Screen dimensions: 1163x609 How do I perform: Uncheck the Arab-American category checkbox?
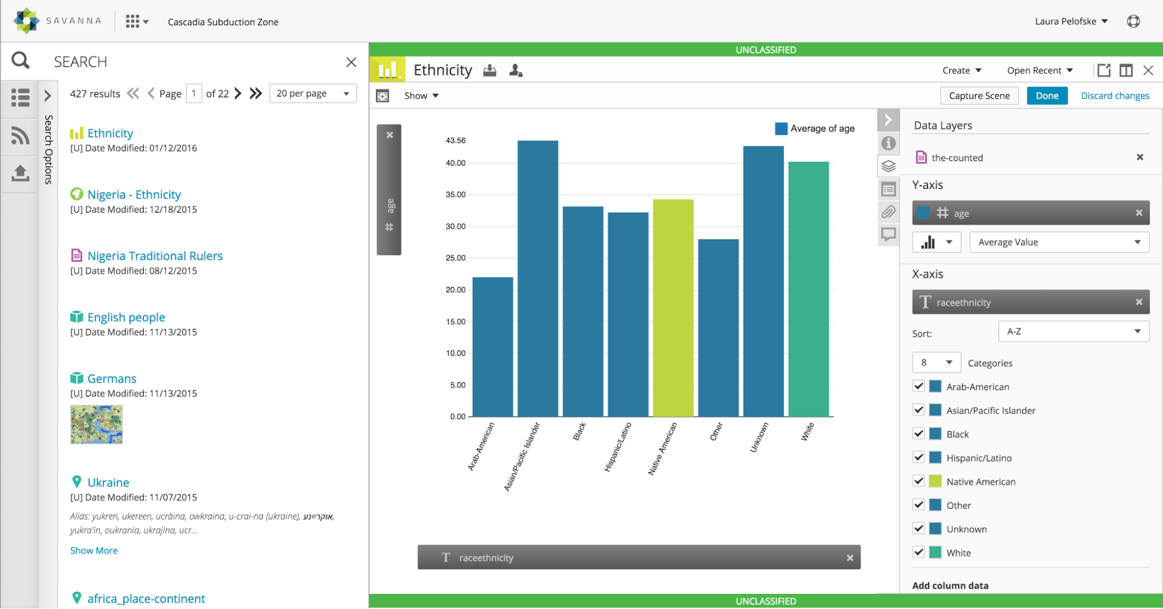(x=919, y=386)
